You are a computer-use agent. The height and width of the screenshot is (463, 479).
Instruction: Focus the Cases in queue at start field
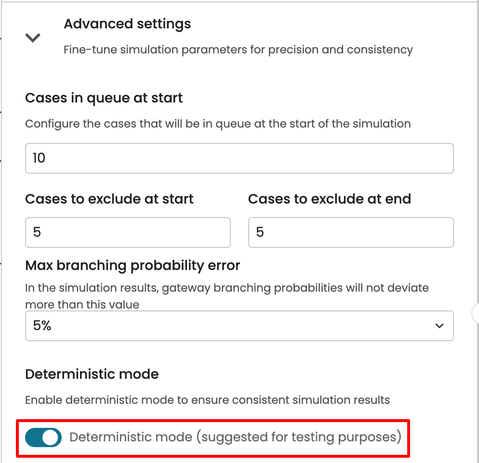point(239,158)
